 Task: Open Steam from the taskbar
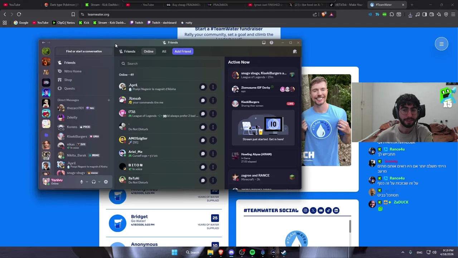(283, 252)
